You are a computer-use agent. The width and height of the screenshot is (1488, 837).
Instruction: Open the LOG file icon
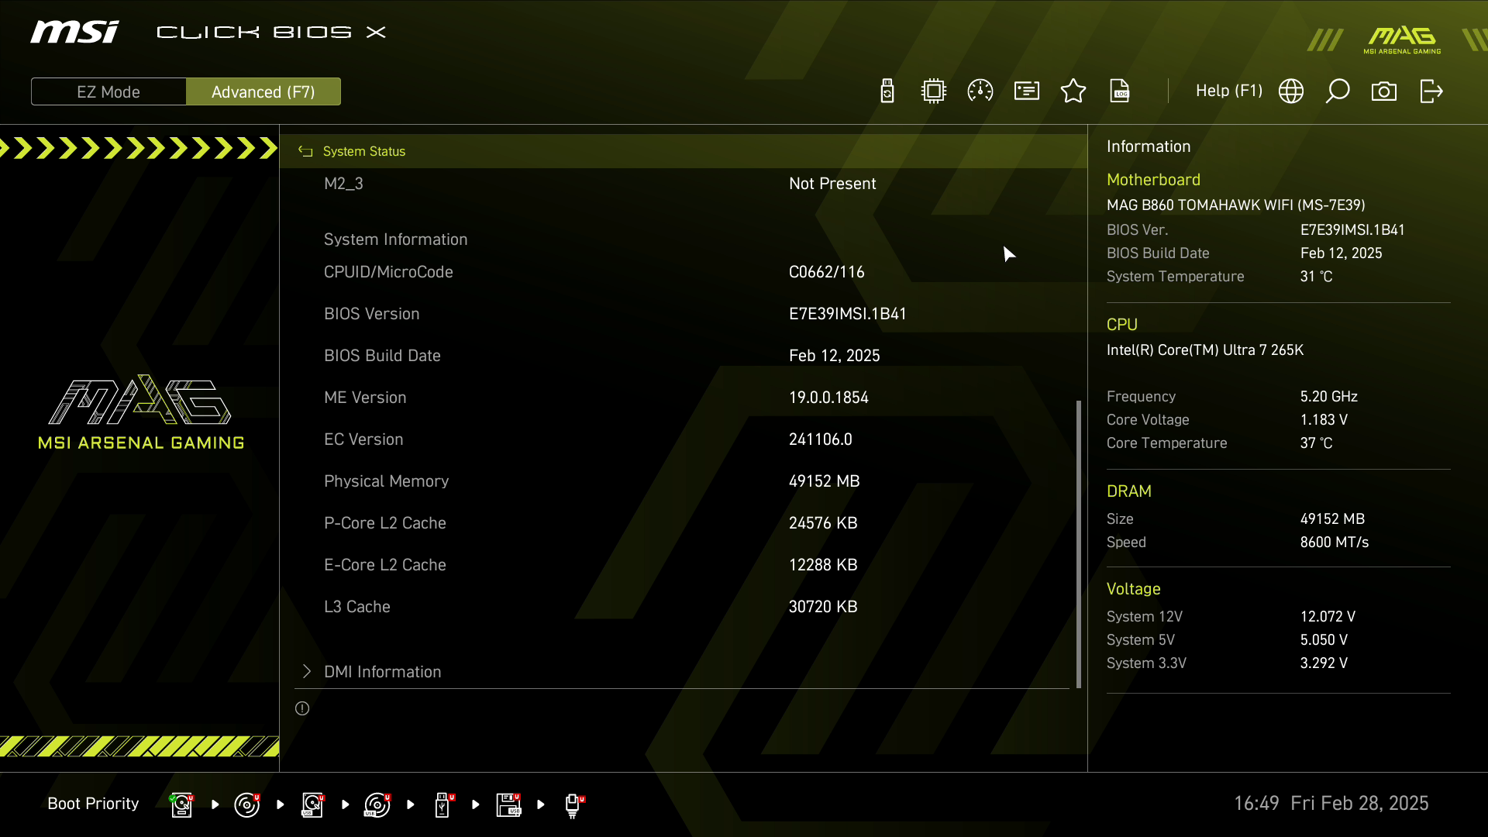click(1120, 91)
